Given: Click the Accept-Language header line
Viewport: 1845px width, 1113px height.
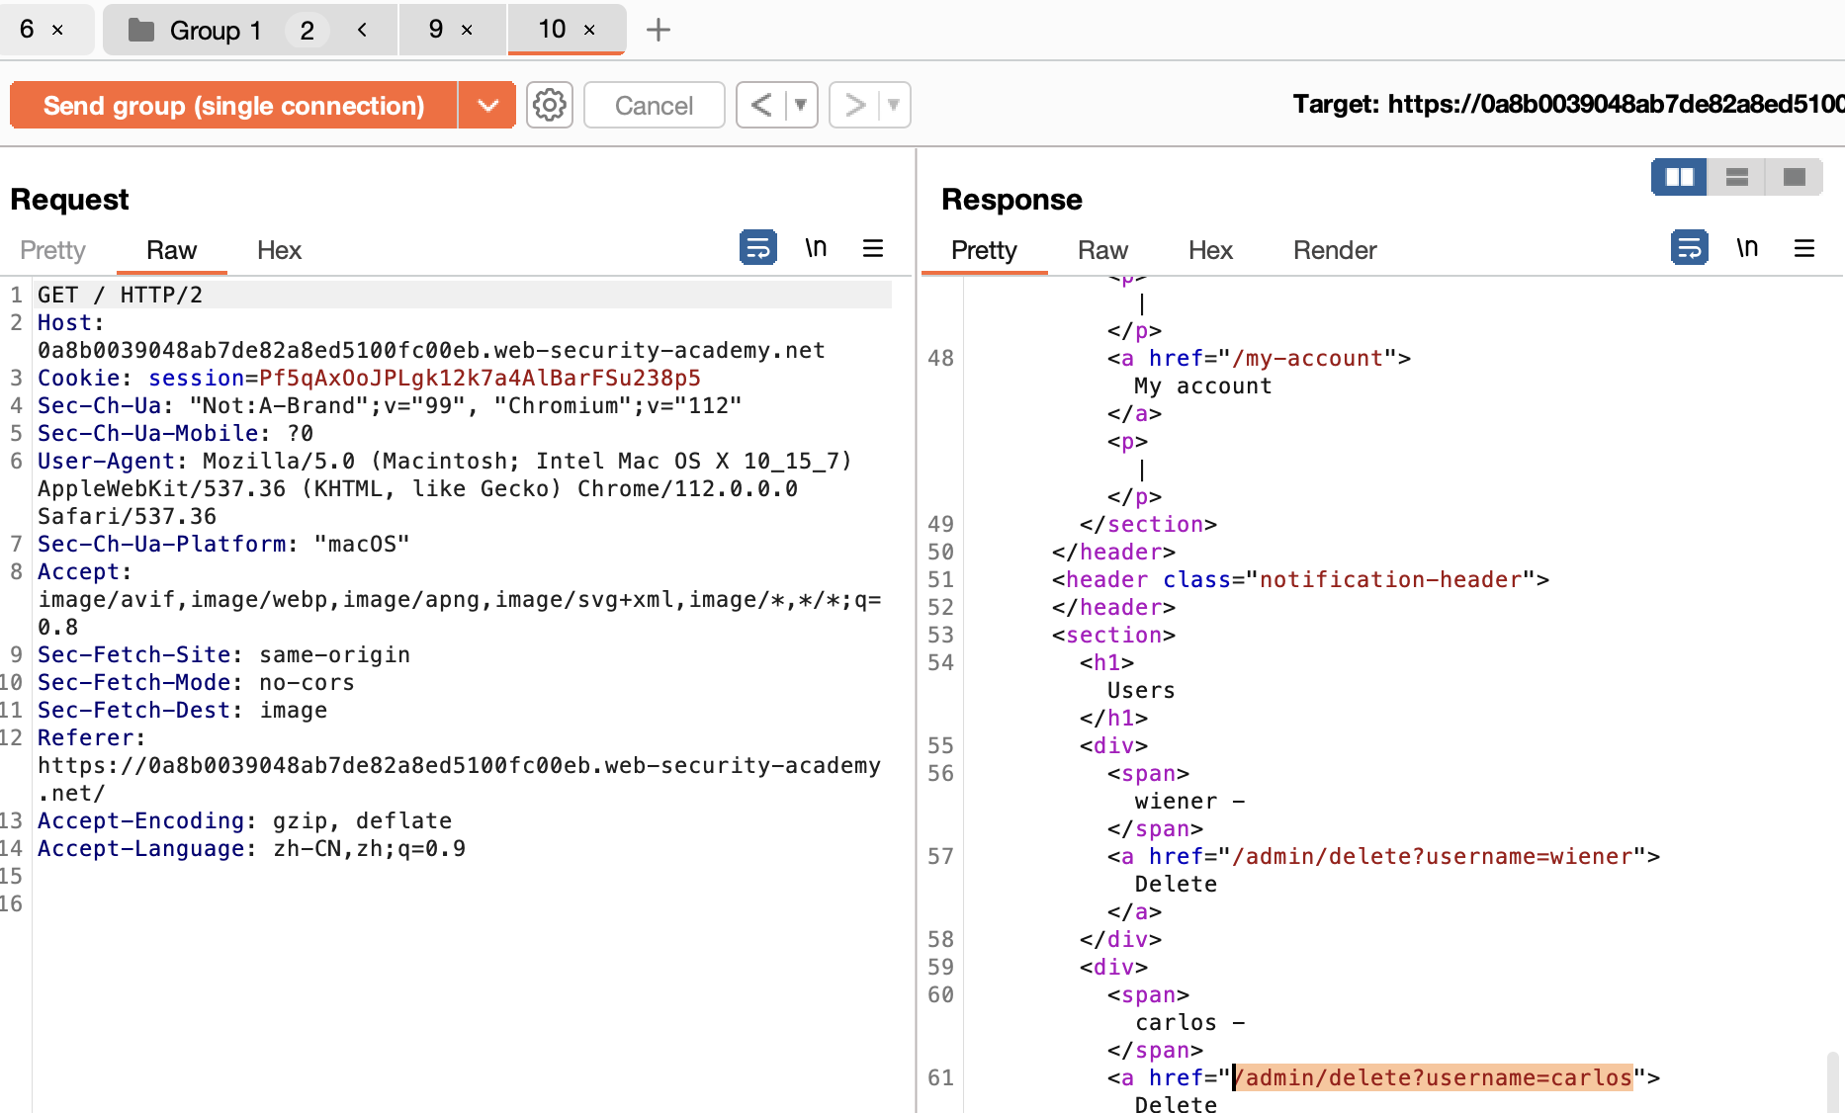Looking at the screenshot, I should click(251, 848).
